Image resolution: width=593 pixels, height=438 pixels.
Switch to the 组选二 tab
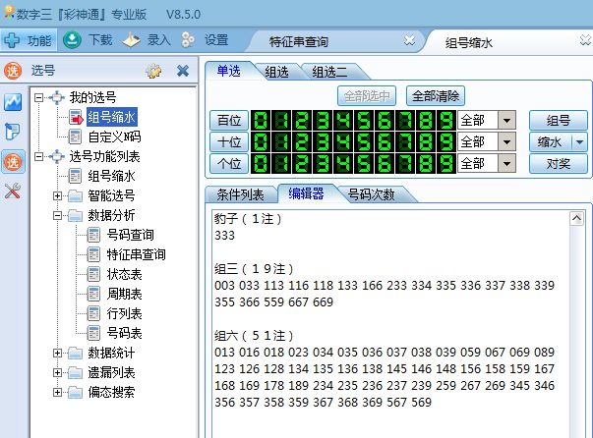[x=329, y=72]
